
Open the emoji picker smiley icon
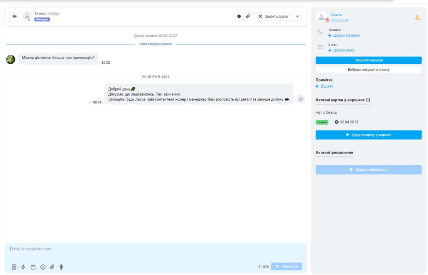coord(43,267)
